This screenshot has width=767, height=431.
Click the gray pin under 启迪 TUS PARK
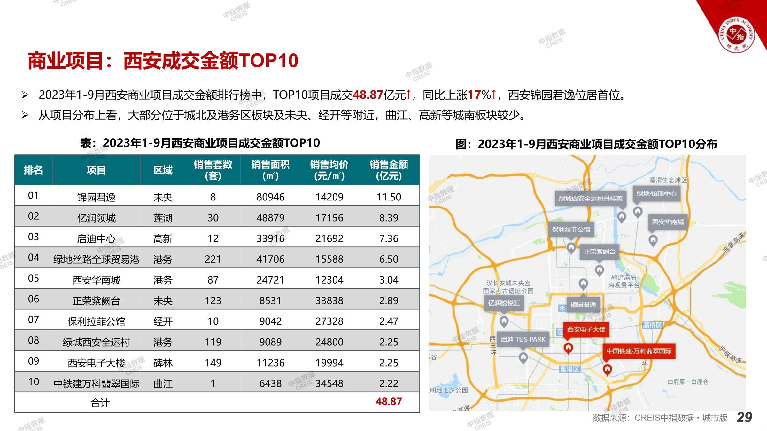coord(523,358)
